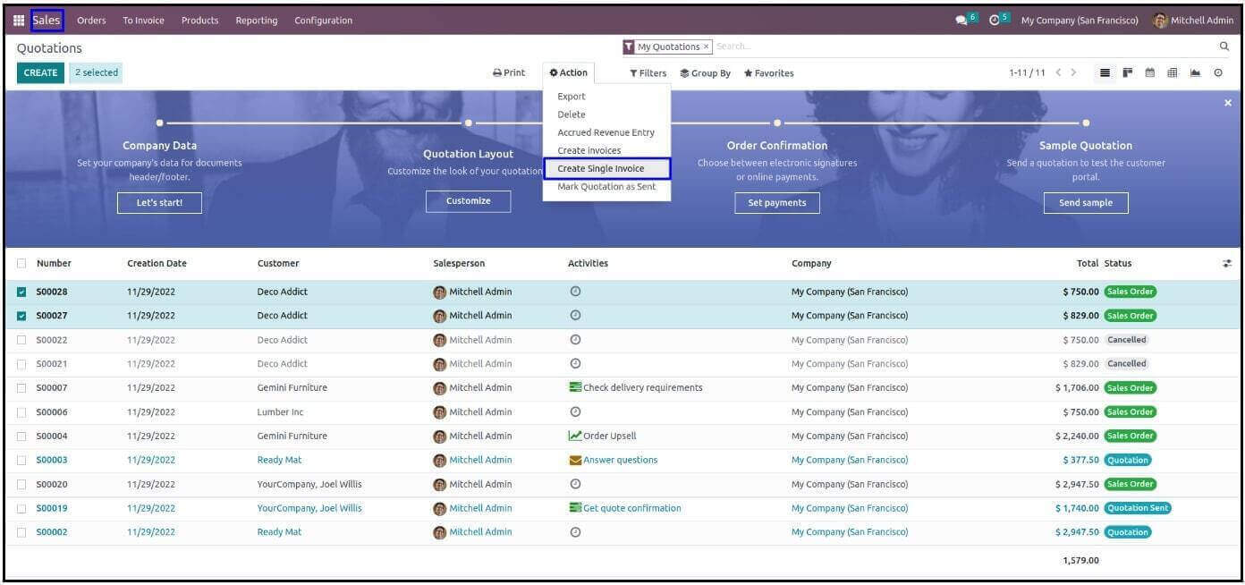Switch to pivot view
1245x585 pixels.
tap(1173, 72)
